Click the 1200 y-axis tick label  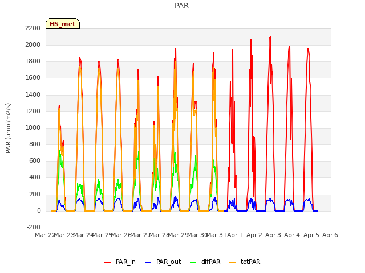coord(33,111)
